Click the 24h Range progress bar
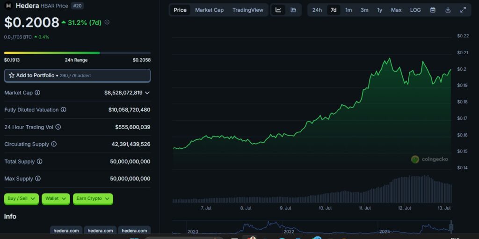479x239 pixels. [x=77, y=53]
